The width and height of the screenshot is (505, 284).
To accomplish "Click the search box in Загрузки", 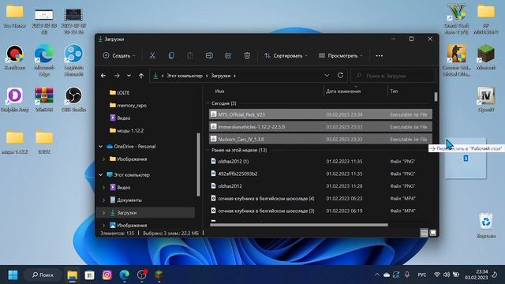I will click(393, 76).
